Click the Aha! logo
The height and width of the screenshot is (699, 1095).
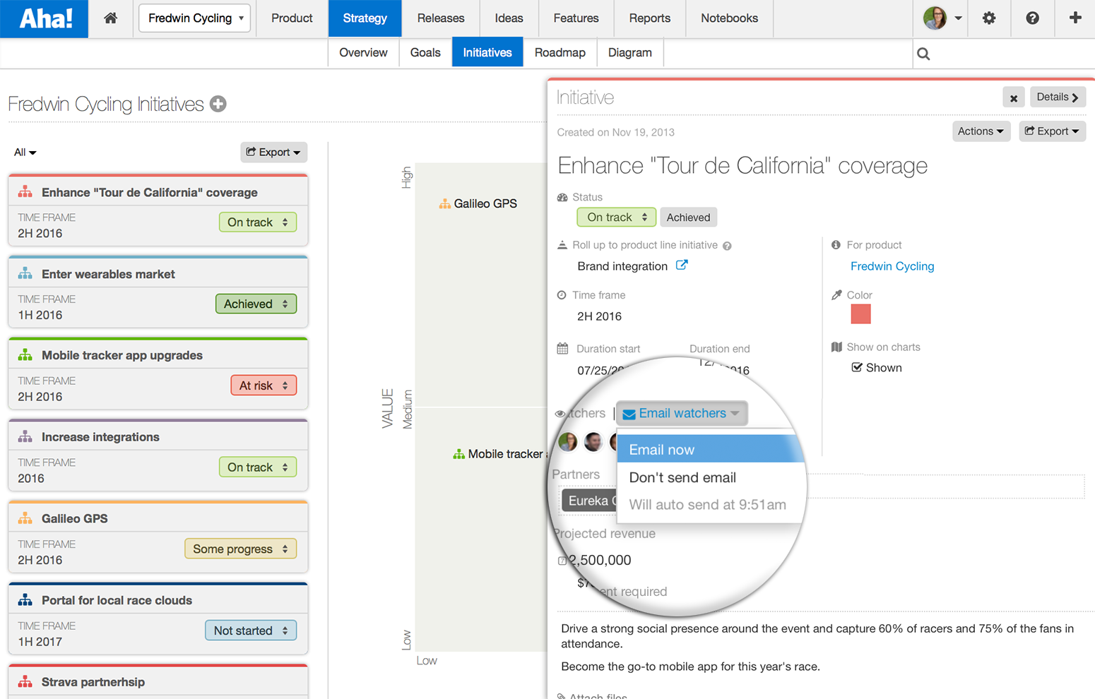coord(45,18)
